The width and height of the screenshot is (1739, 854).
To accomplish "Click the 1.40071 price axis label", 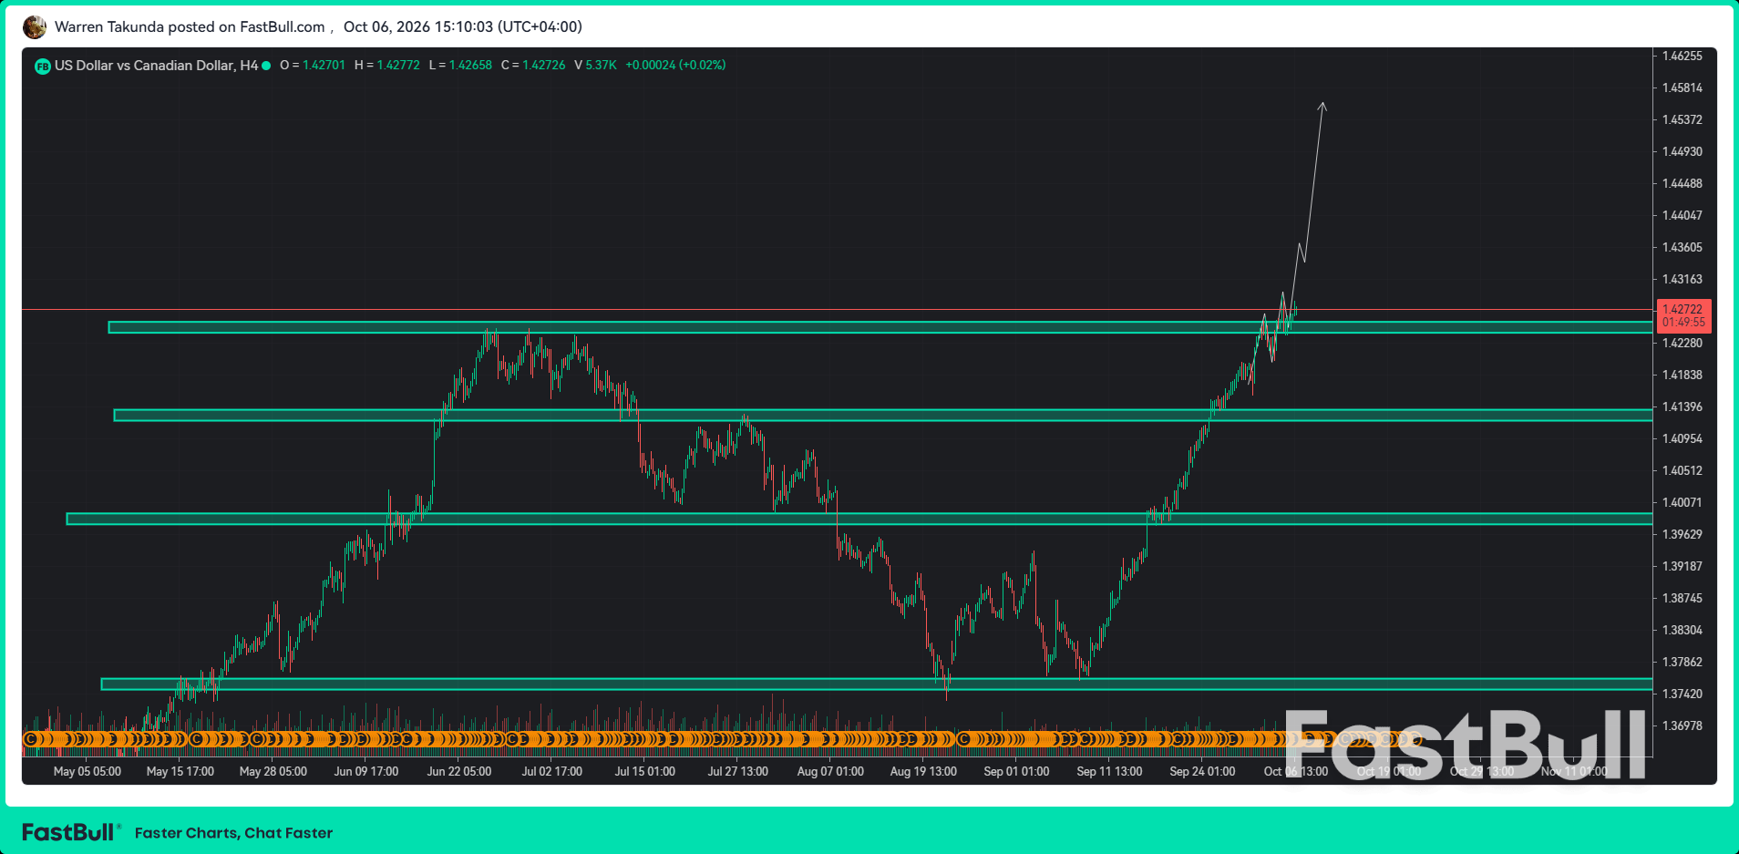I will (1682, 502).
